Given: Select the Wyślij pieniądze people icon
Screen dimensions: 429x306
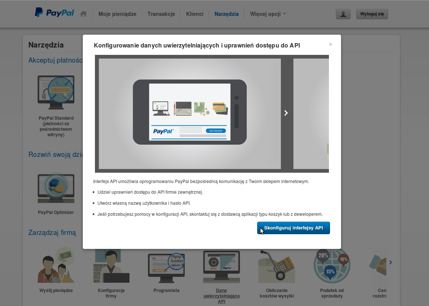Looking at the screenshot, I should 56,265.
